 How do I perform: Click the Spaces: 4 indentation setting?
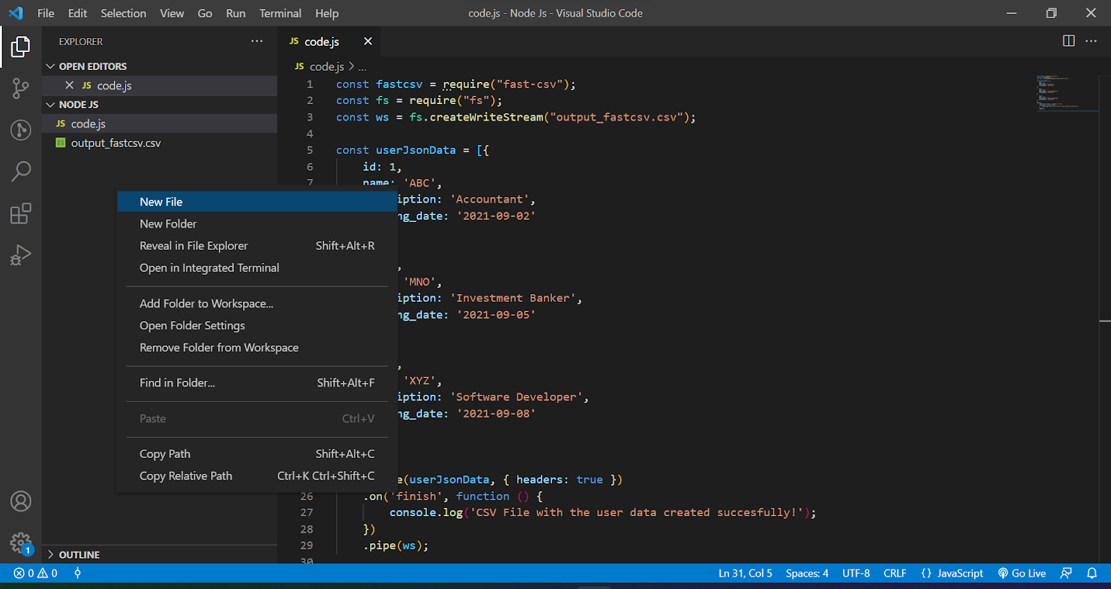pyautogui.click(x=807, y=573)
